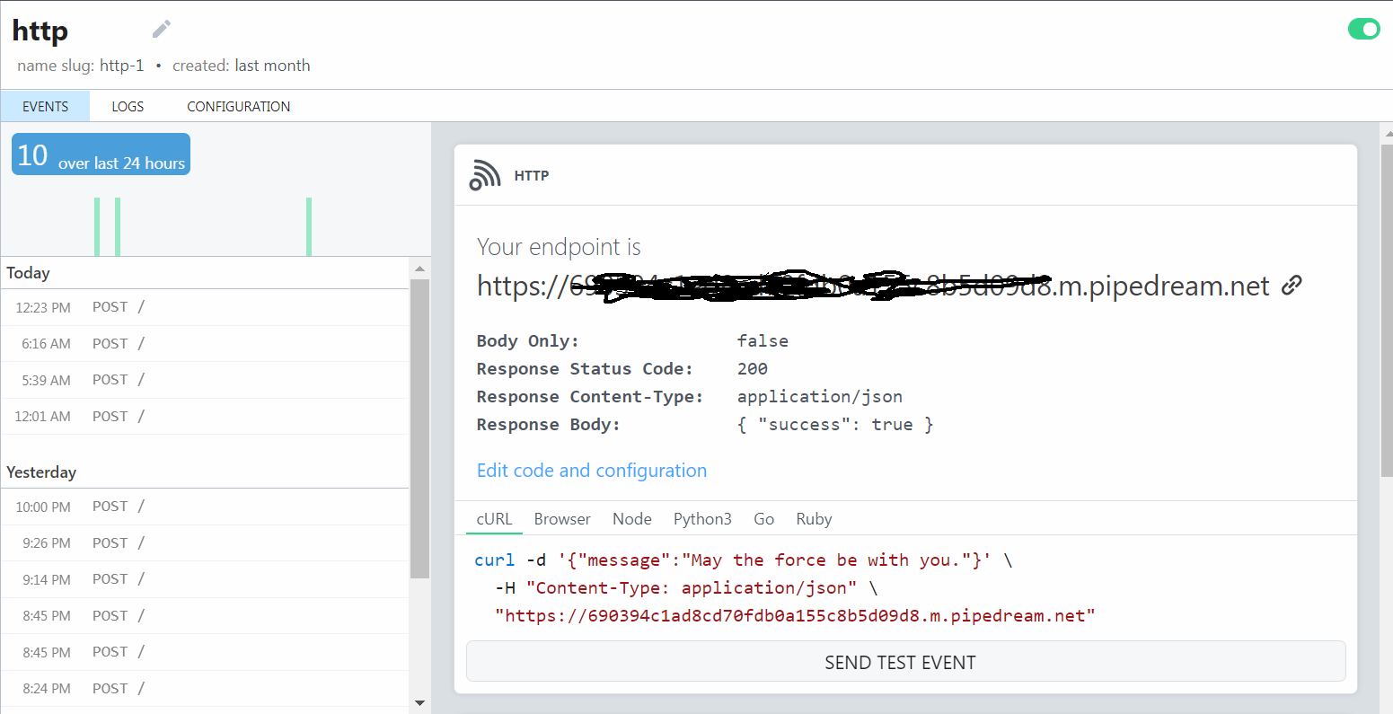View the Go code snippet
Screen dimensions: 1393x714
pos(763,518)
